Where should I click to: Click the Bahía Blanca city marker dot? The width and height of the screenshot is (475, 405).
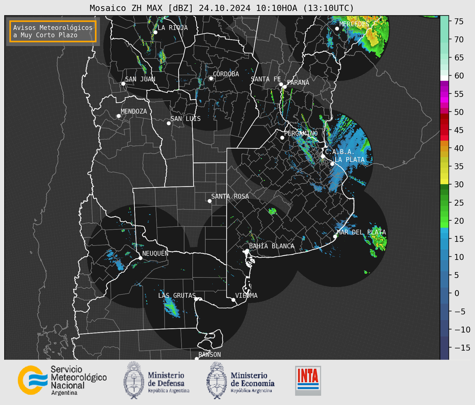click(247, 251)
